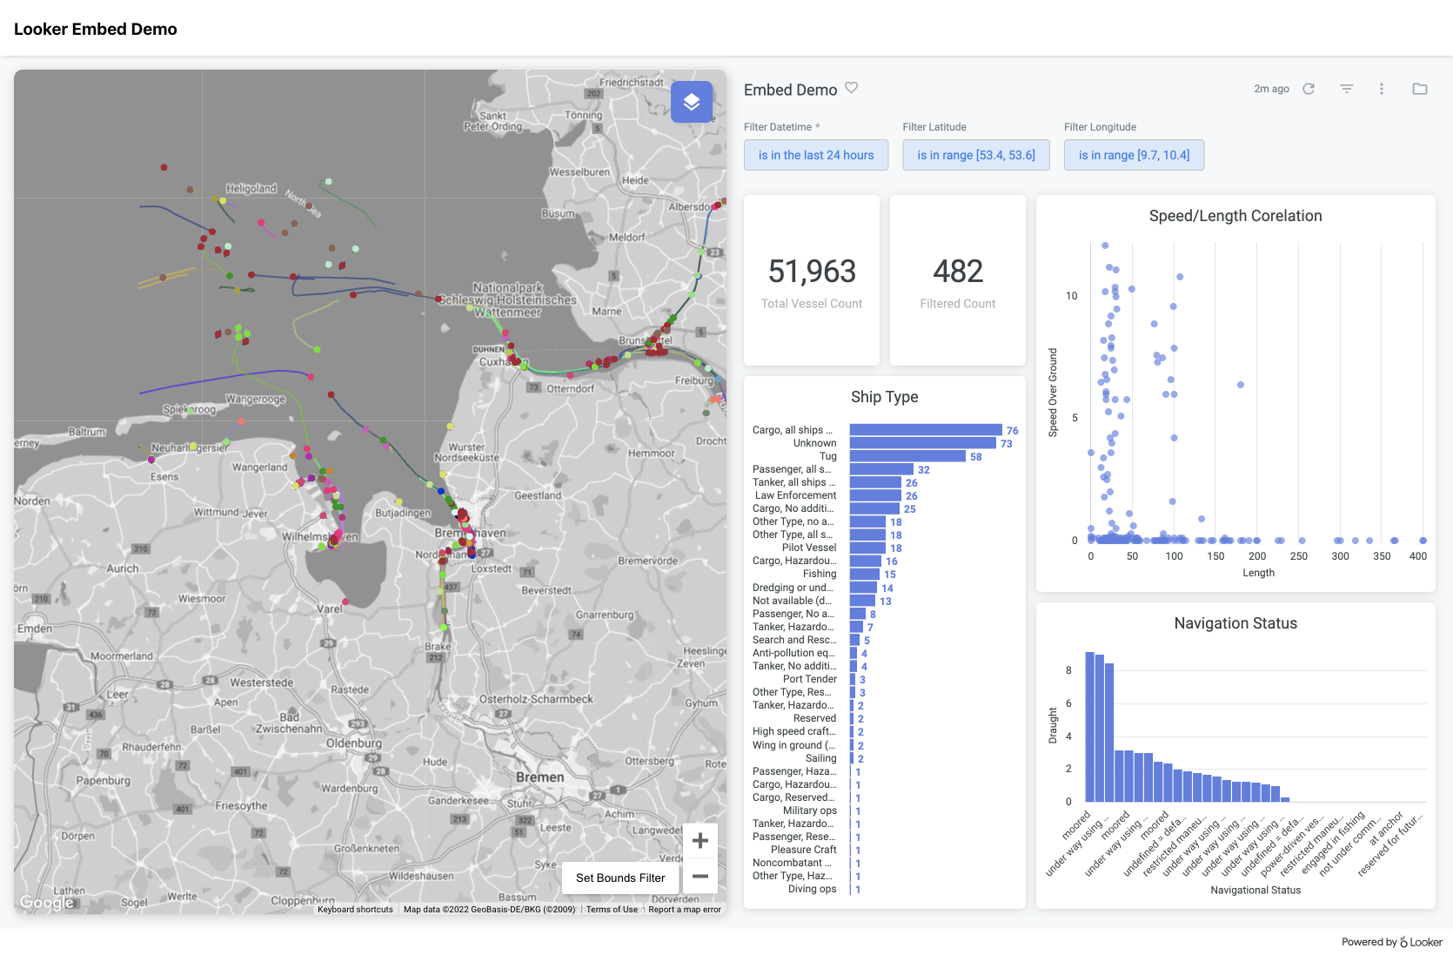The height and width of the screenshot is (955, 1453).
Task: Refresh the Embed Demo dashboard
Action: [1309, 89]
